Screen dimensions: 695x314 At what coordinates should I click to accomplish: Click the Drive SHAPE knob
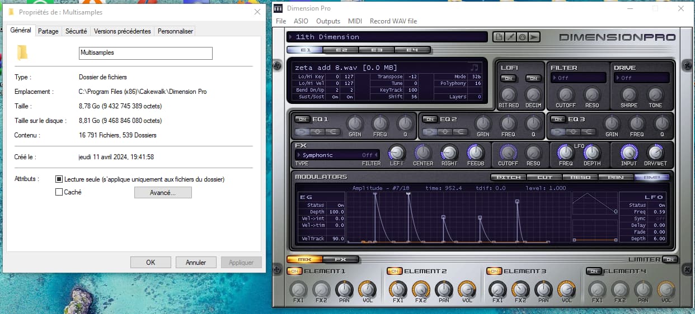point(629,94)
